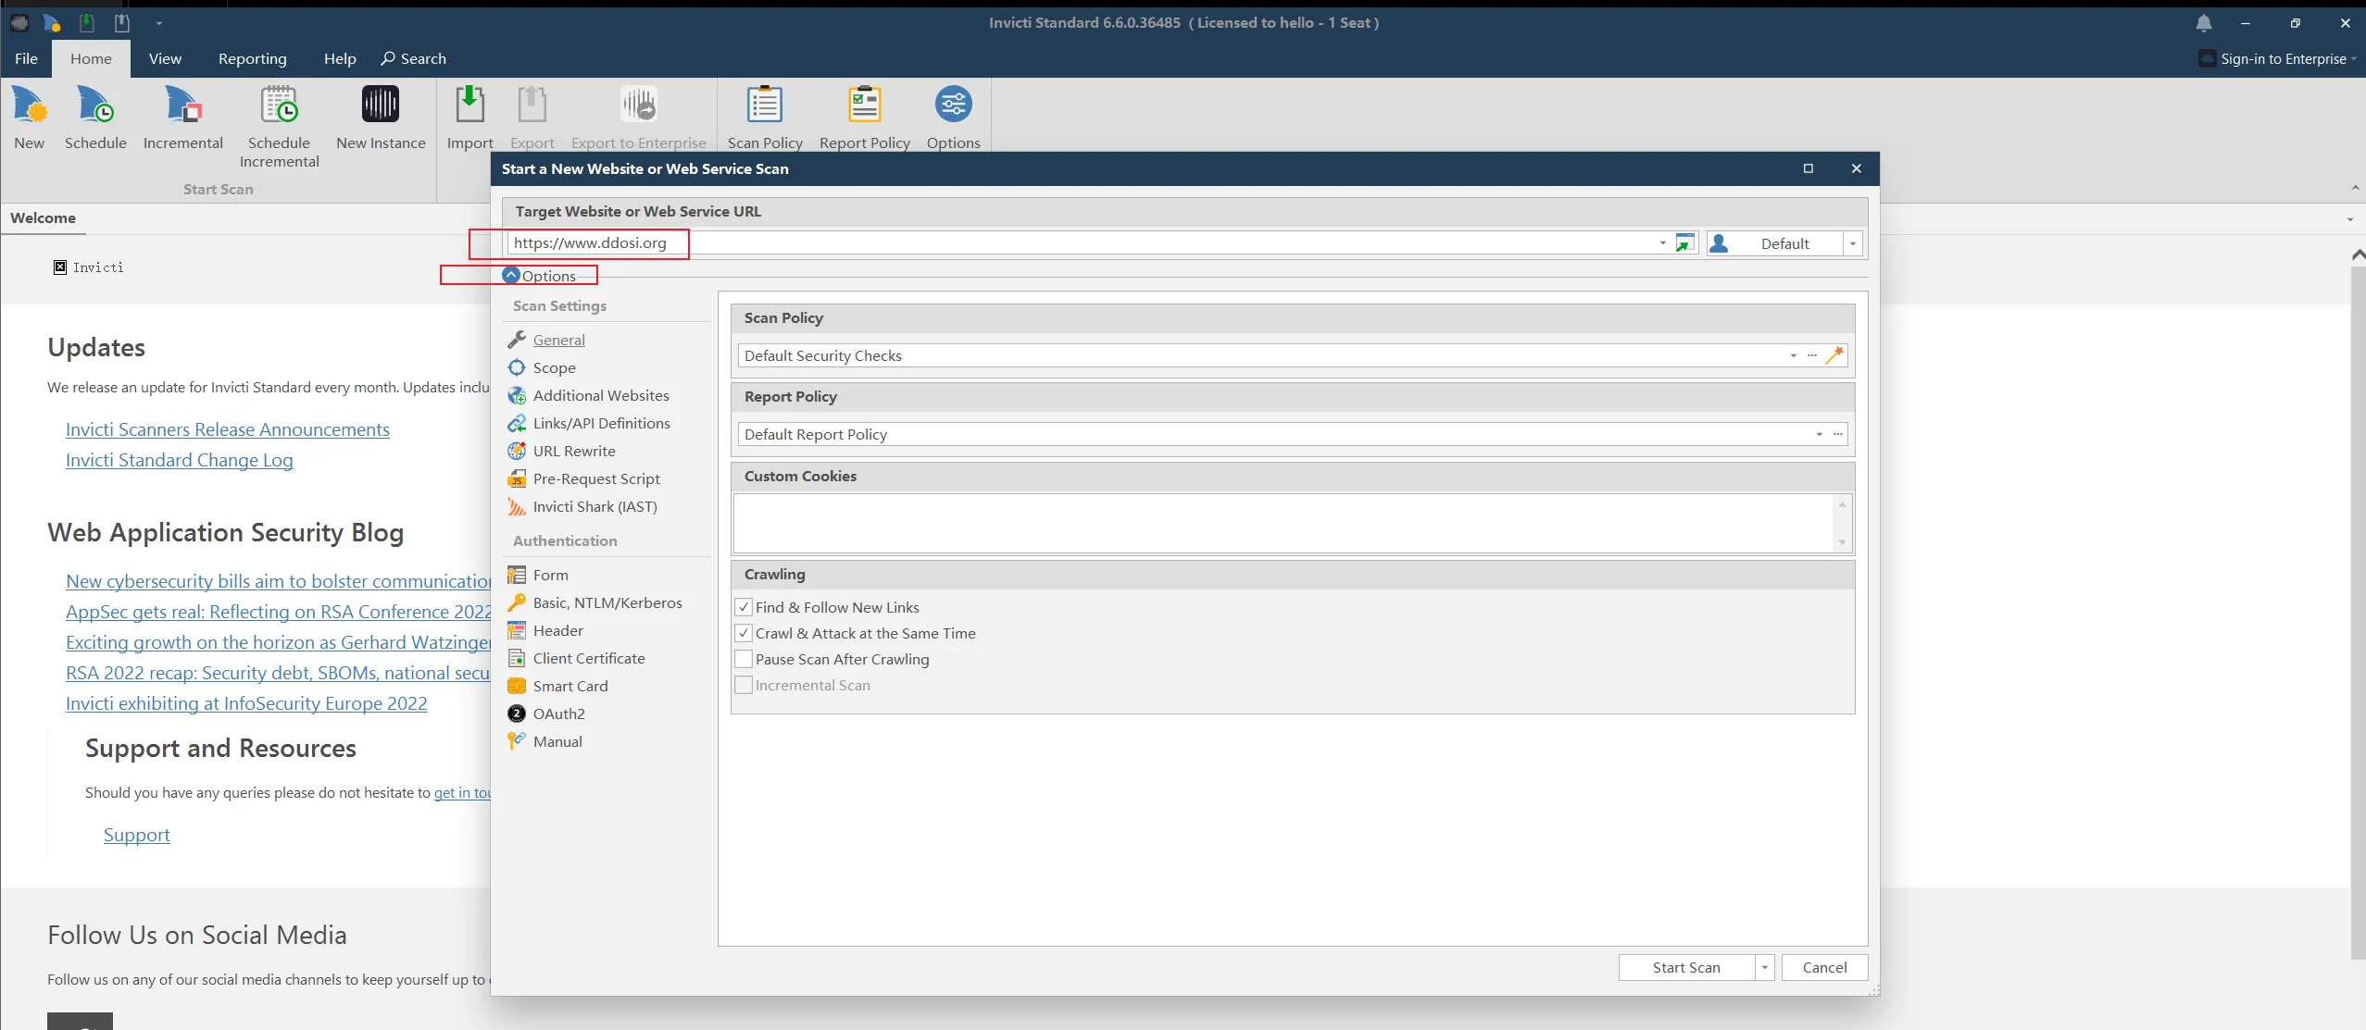Click the scan policy wizard wand icon

1834,355
